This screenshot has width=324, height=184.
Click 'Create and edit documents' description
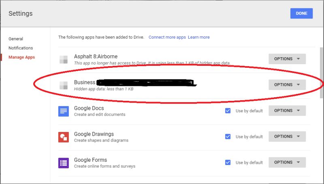tap(100, 115)
